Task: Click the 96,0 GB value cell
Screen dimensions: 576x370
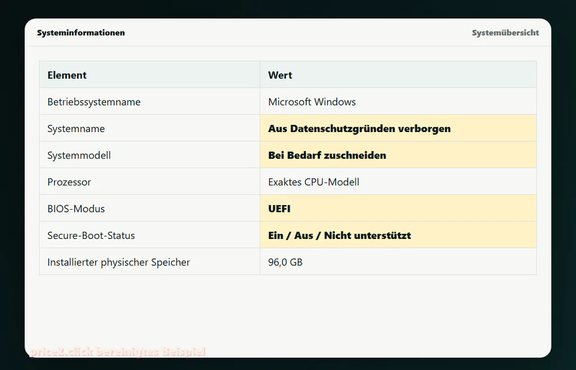Action: pos(398,261)
